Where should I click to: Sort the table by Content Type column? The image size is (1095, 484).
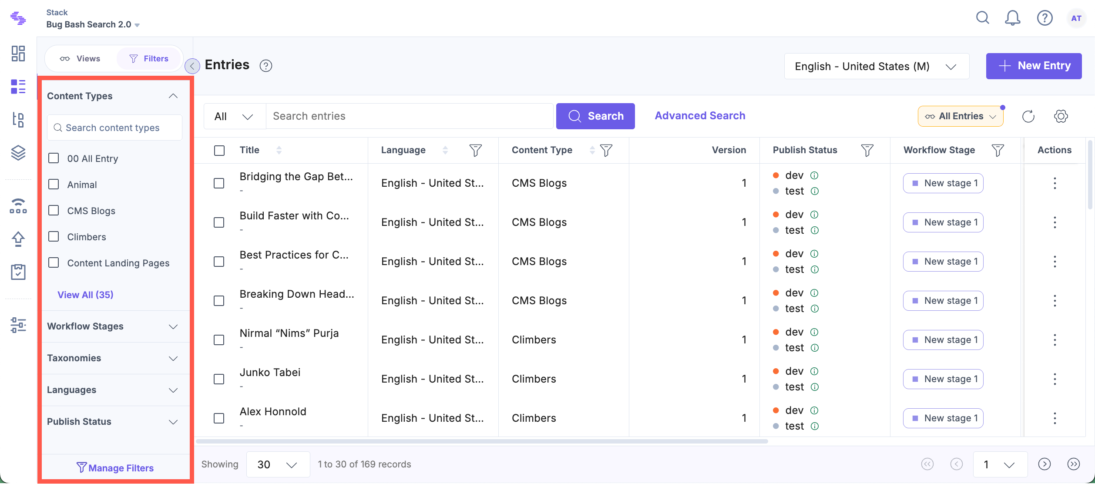592,150
